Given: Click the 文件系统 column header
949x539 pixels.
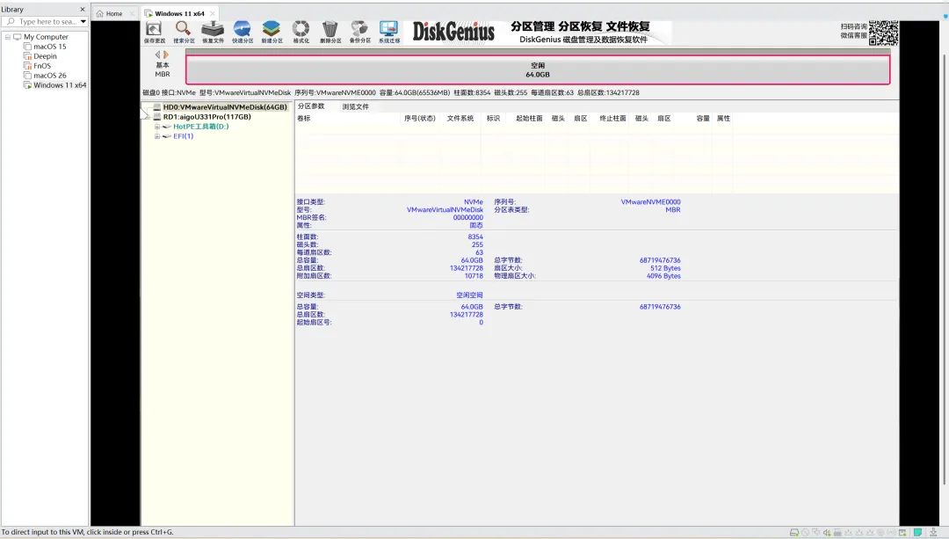Looking at the screenshot, I should pyautogui.click(x=460, y=119).
